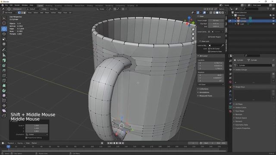This screenshot has width=276, height=155.
Task: Open the File menu
Action: [x=6, y=5]
